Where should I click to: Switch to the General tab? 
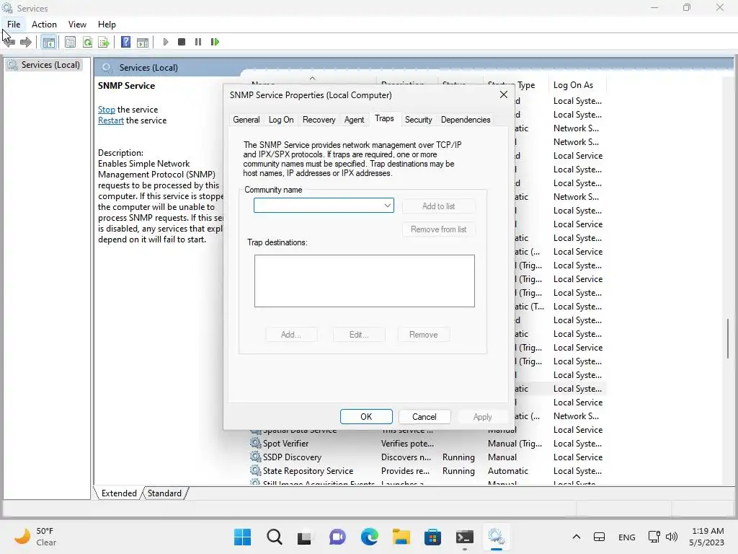pyautogui.click(x=246, y=120)
